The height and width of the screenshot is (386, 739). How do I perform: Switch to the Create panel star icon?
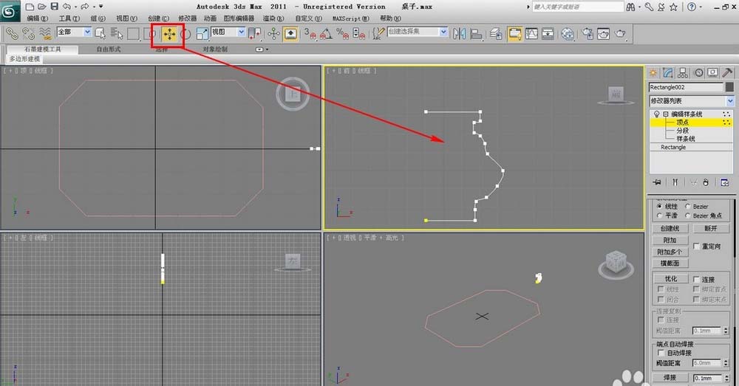point(653,72)
